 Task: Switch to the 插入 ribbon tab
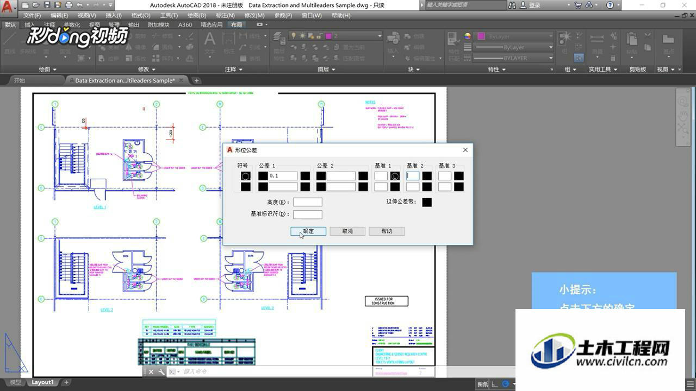29,25
